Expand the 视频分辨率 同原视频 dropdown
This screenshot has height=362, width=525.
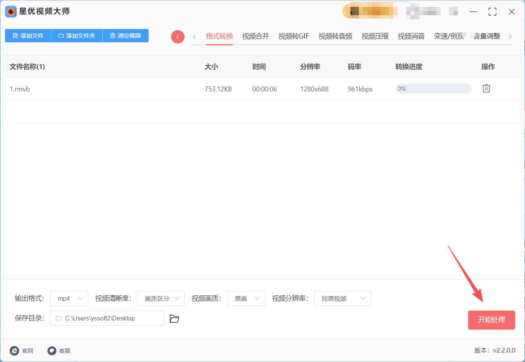pyautogui.click(x=342, y=298)
